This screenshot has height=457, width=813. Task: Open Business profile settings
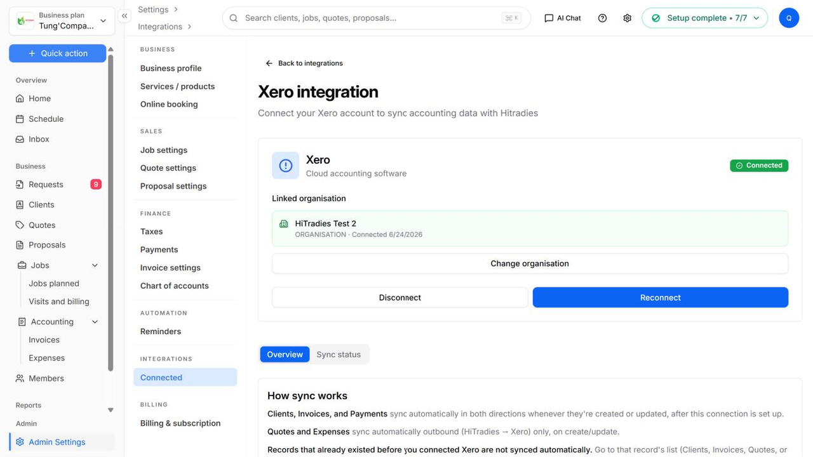tap(171, 68)
